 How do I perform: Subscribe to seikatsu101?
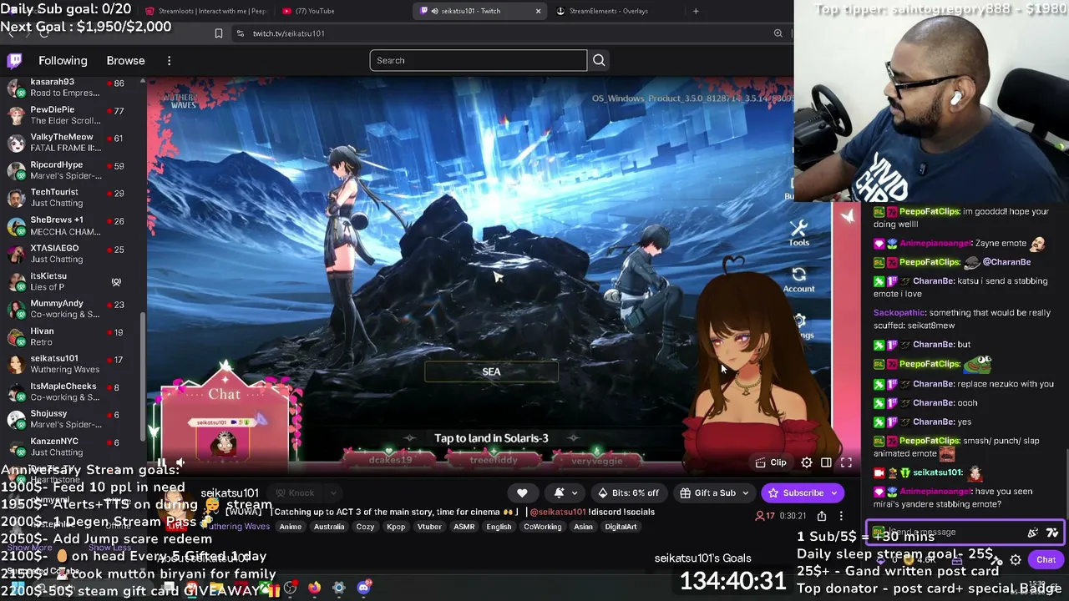pos(795,492)
